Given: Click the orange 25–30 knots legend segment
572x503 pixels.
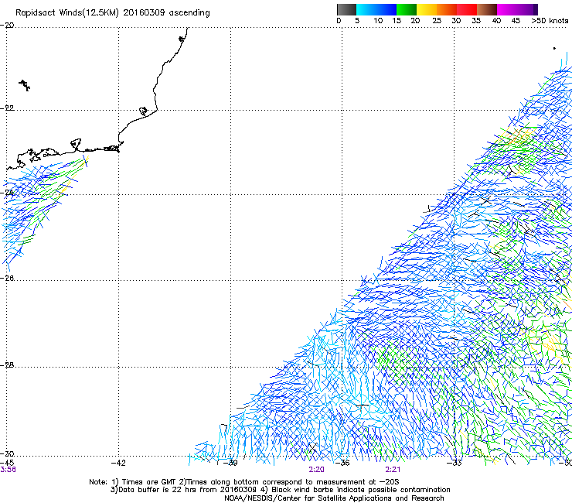Looking at the screenshot, I should click(x=447, y=9).
